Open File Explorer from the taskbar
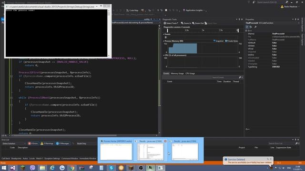 42,168
